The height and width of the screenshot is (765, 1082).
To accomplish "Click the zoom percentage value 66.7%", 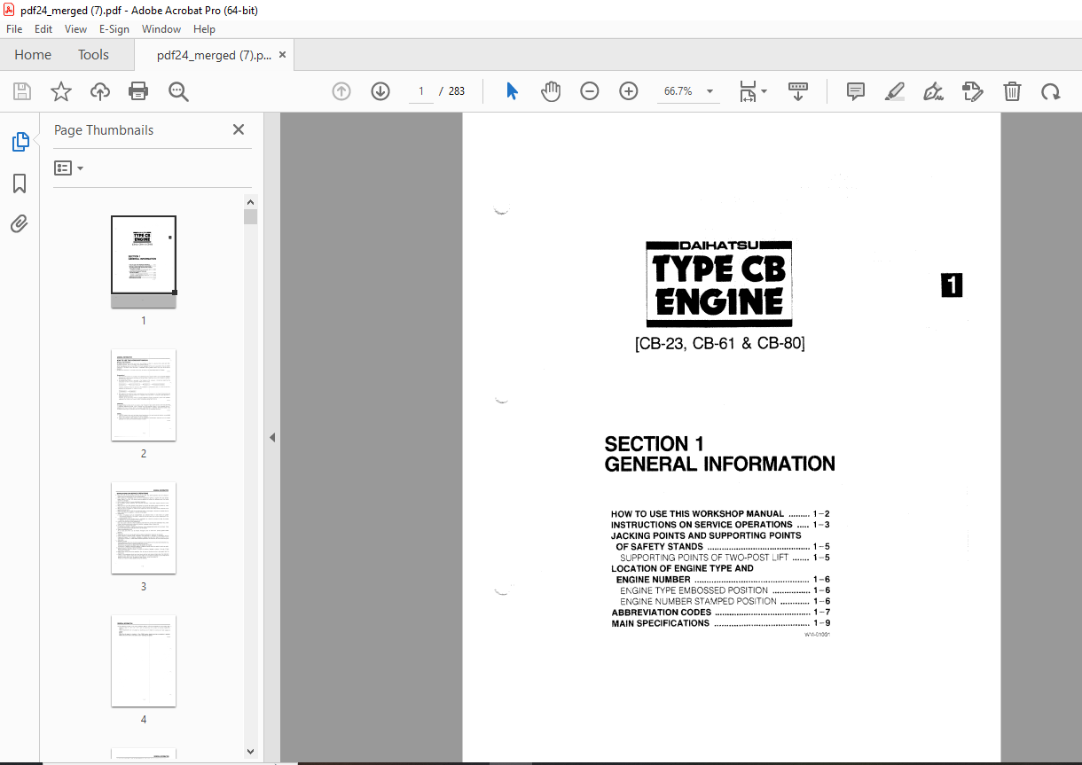I will (678, 91).
